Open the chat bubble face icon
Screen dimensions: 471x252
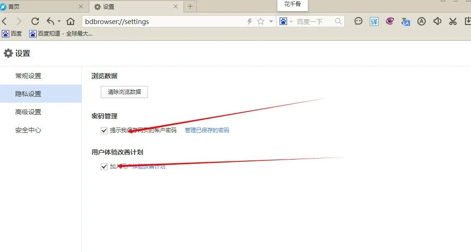point(358,21)
